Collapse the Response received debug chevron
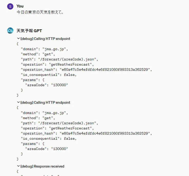This screenshot has height=176, width=189. 18,166
